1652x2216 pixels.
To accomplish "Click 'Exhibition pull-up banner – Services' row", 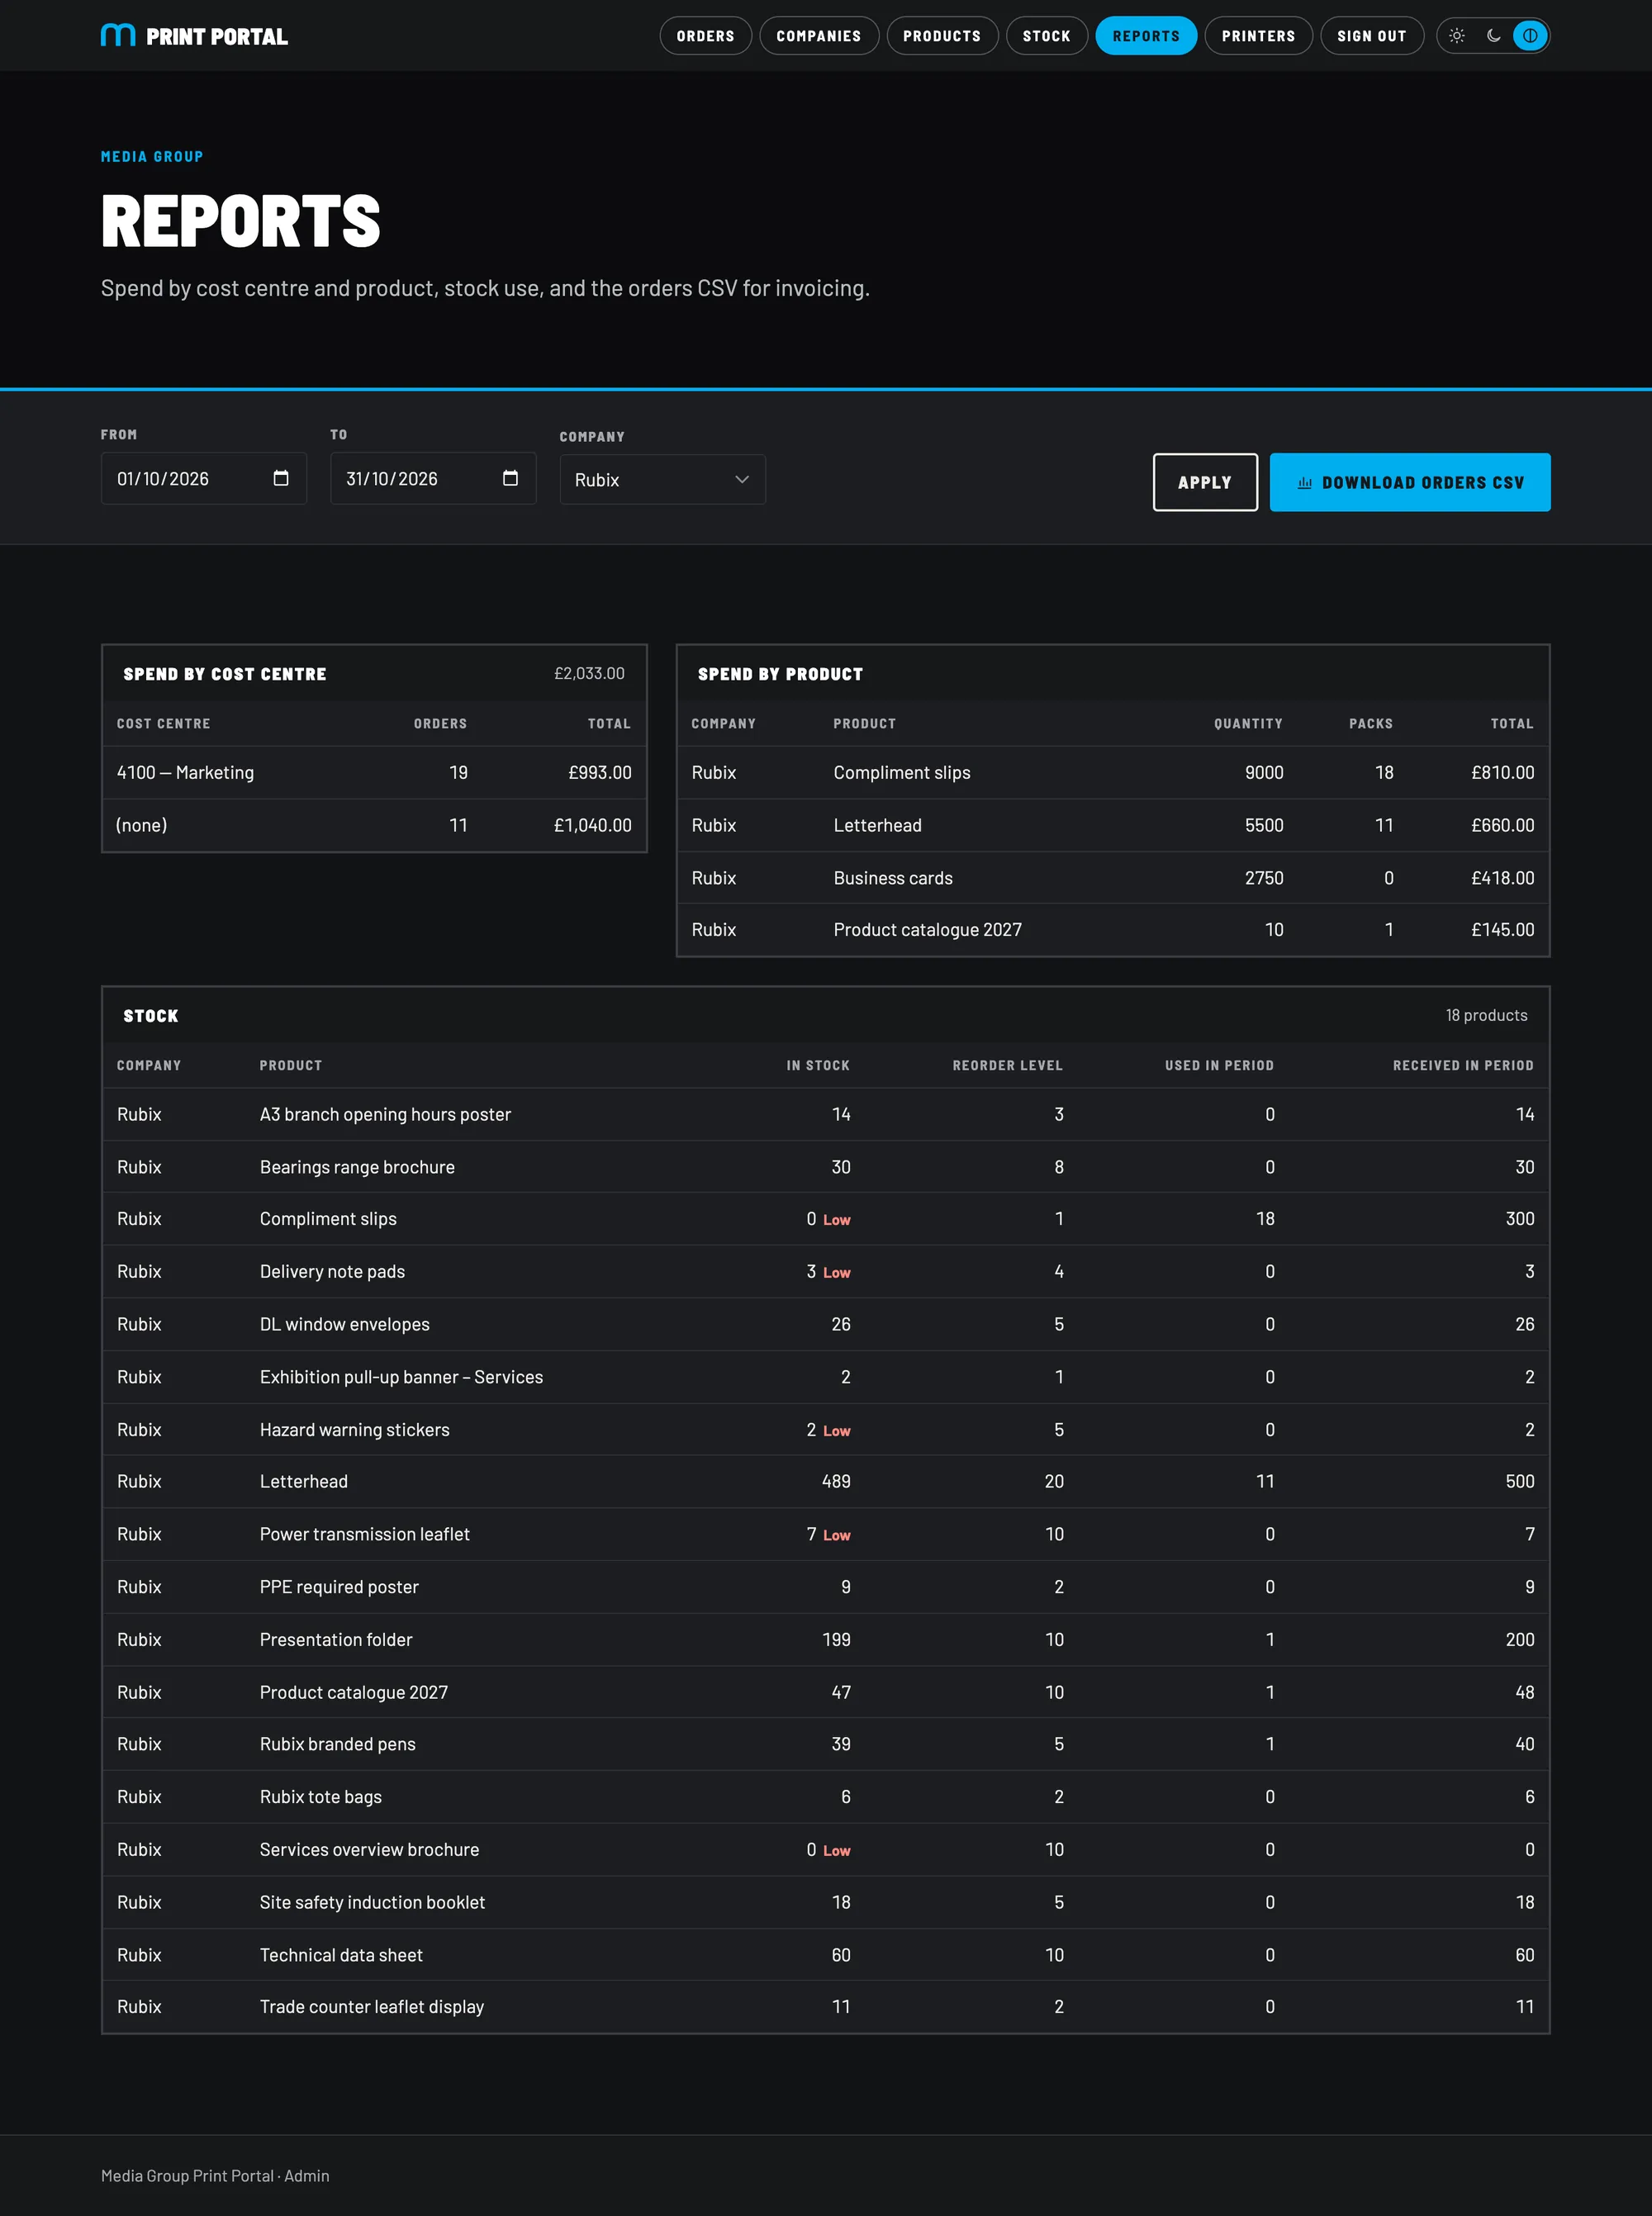I will tap(825, 1377).
